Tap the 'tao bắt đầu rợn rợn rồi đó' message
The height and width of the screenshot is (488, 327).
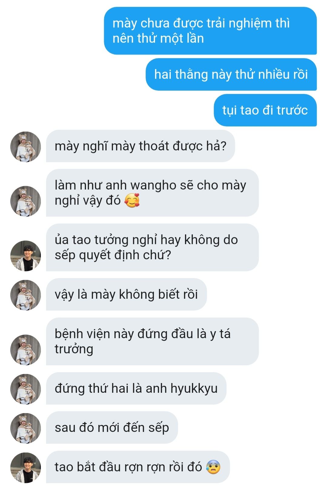point(138,467)
